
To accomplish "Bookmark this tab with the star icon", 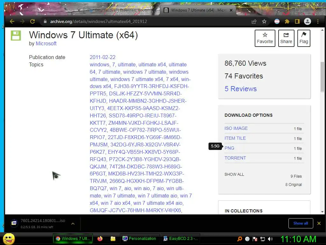I will point(264,21).
